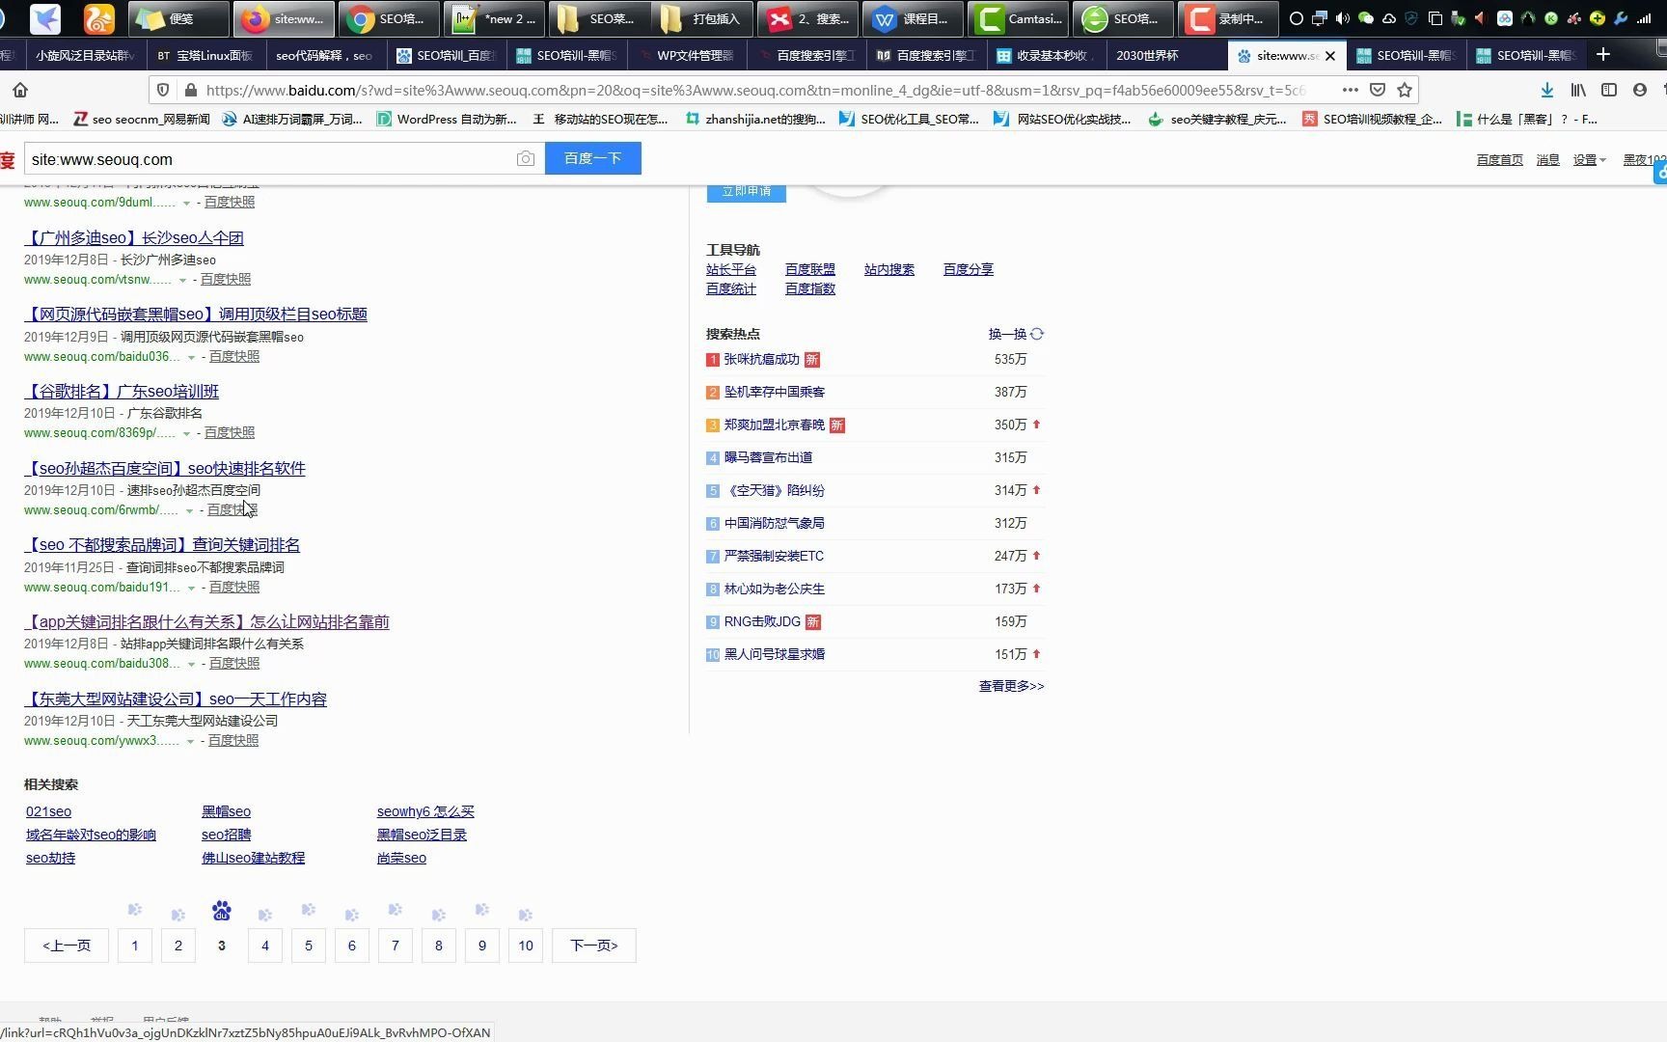This screenshot has width=1667, height=1042.
Task: Open 百度首页 link at top right
Action: [1499, 160]
